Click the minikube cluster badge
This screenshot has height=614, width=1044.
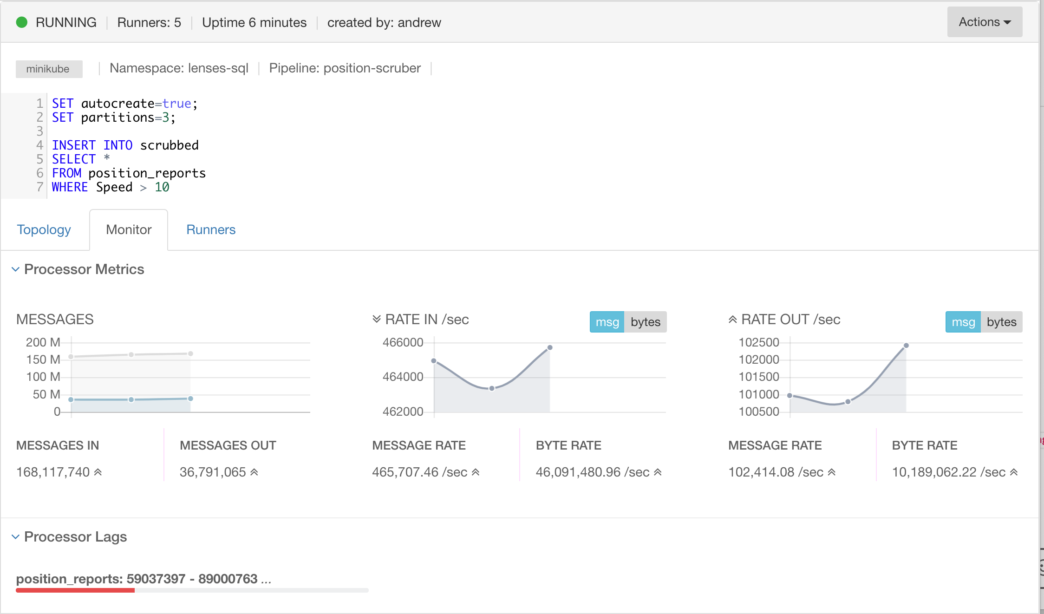pyautogui.click(x=48, y=69)
